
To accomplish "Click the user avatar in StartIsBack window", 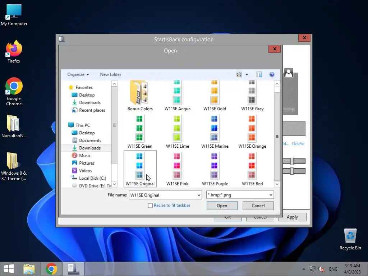I will point(289,73).
